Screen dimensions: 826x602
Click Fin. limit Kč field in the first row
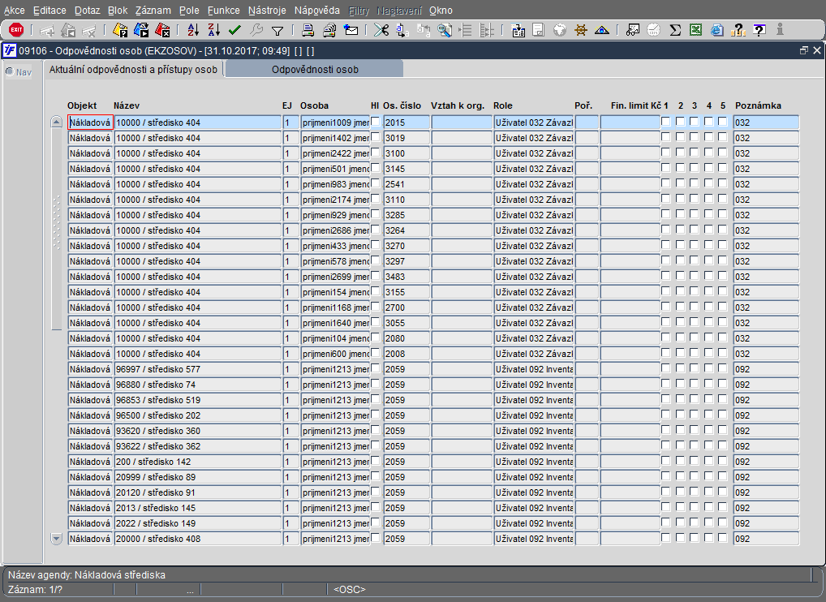coord(630,123)
